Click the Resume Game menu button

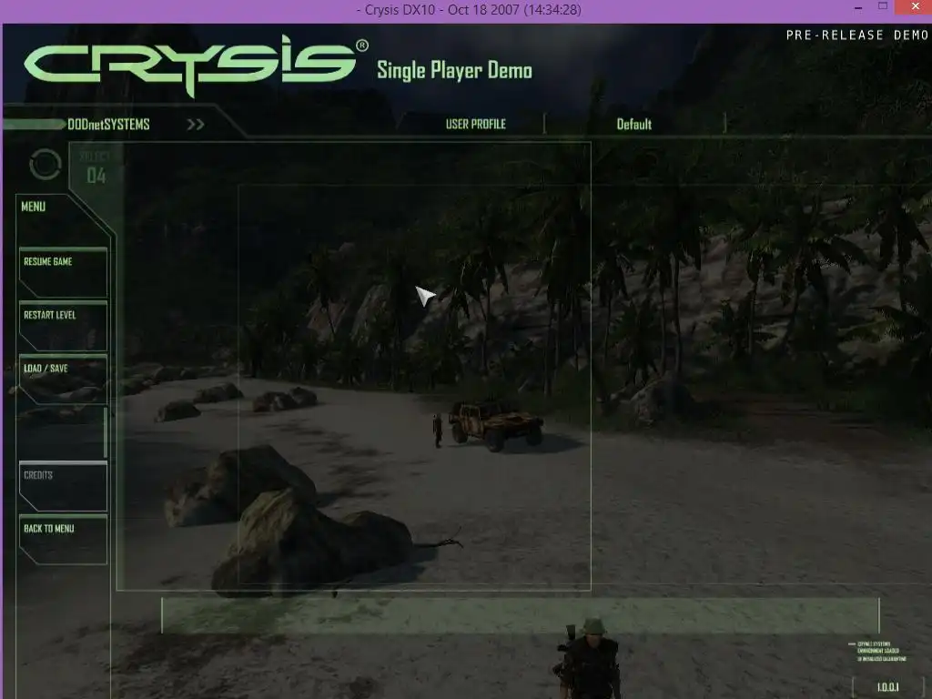[x=63, y=272]
